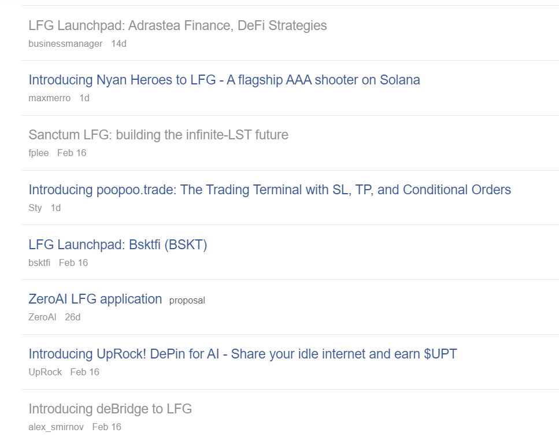This screenshot has width=559, height=440.
Task: Open the Introducing UpRock! DePin topic
Action: coord(242,354)
